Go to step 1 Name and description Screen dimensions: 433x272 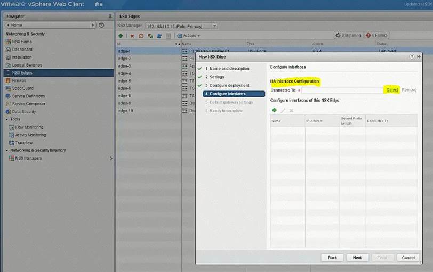click(x=229, y=69)
